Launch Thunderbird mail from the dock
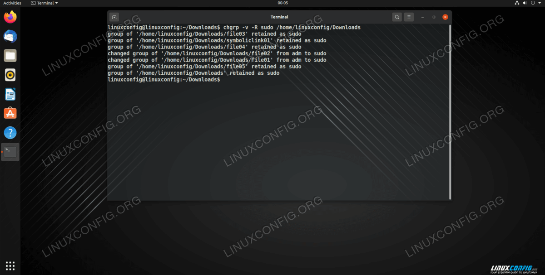The width and height of the screenshot is (545, 275). 10,36
